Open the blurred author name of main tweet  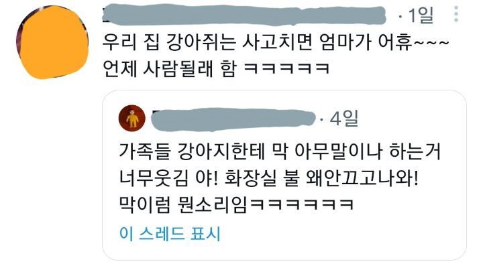(x=244, y=15)
